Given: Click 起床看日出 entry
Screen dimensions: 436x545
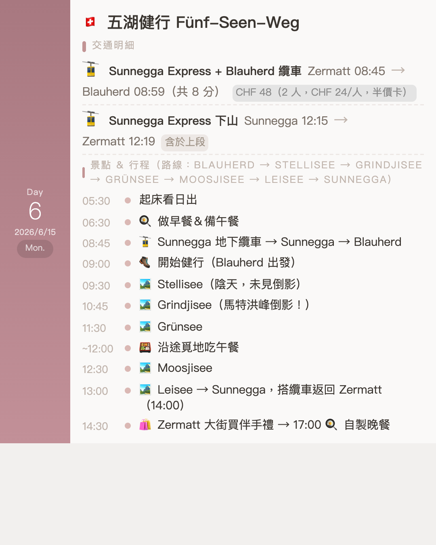Looking at the screenshot, I should click(x=168, y=199).
